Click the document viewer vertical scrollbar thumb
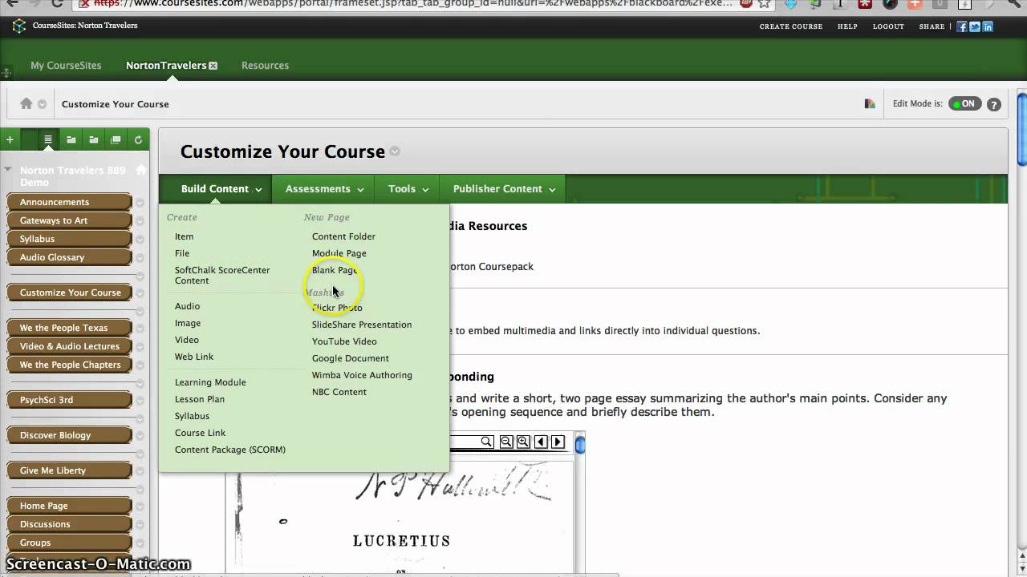 pyautogui.click(x=580, y=446)
